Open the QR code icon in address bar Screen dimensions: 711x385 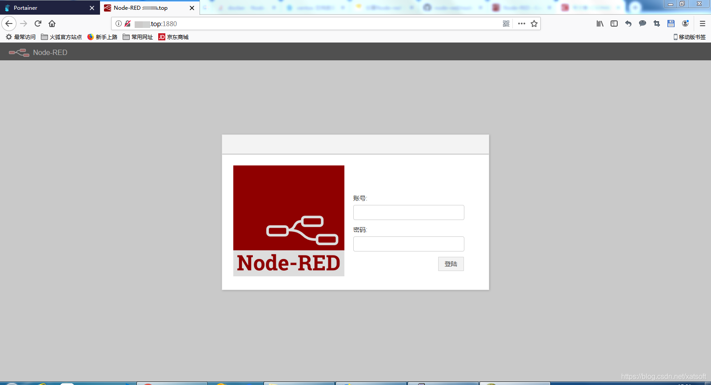(506, 24)
